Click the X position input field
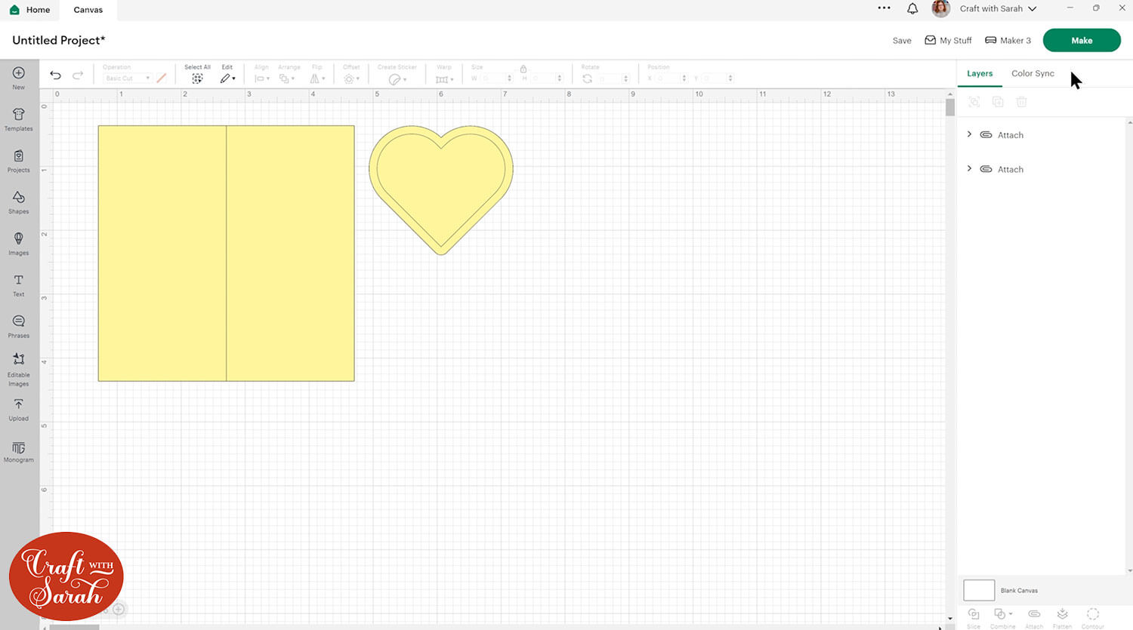The height and width of the screenshot is (630, 1133). (671, 78)
